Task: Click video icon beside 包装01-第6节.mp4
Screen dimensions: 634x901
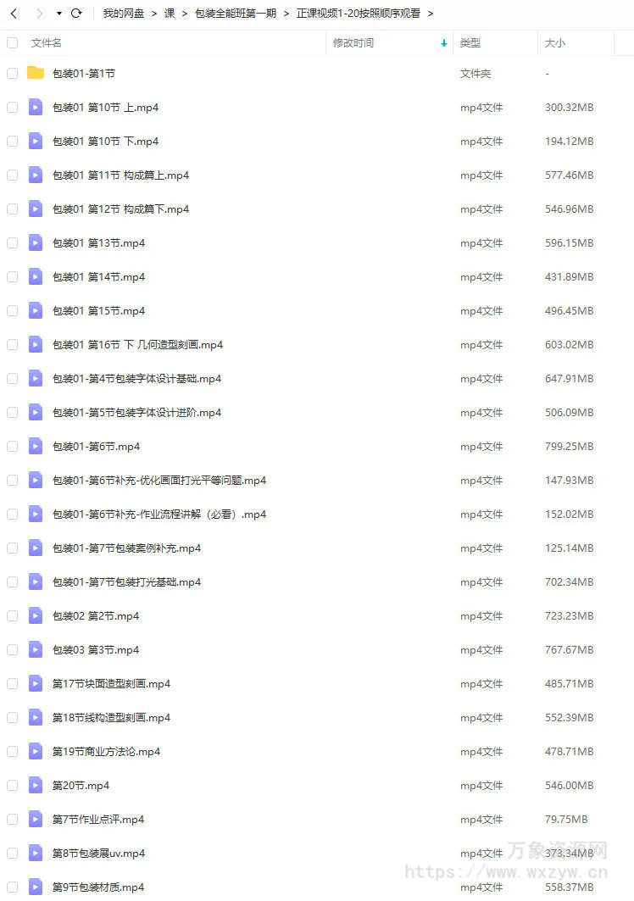Action: tap(36, 446)
